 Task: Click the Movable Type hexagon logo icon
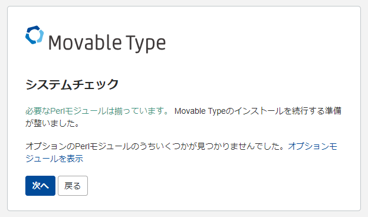(34, 35)
